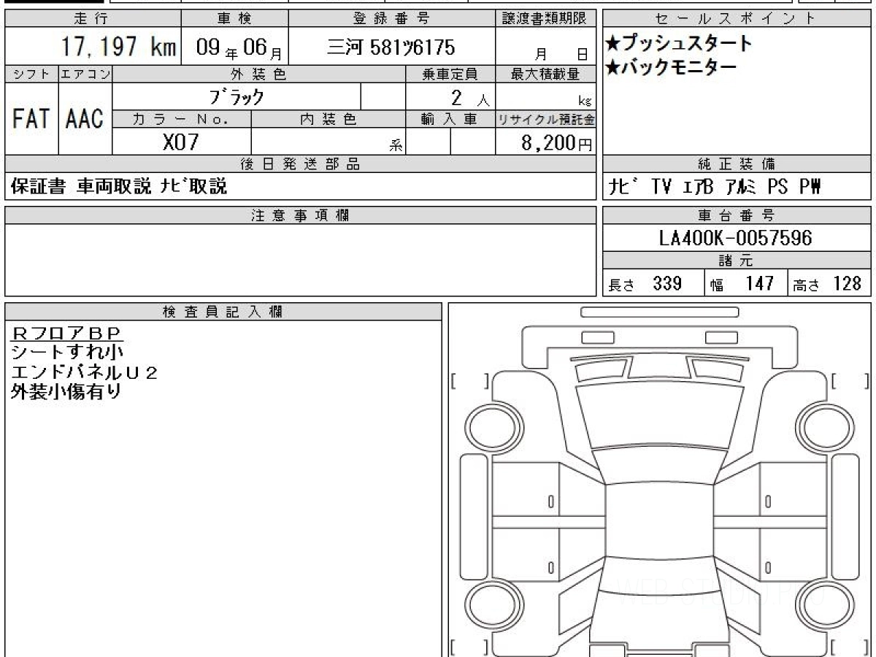Click the 内装色 header
876x657 pixels.
coord(328,119)
